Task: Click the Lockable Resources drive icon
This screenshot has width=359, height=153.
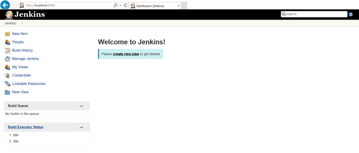Action: tap(8, 84)
